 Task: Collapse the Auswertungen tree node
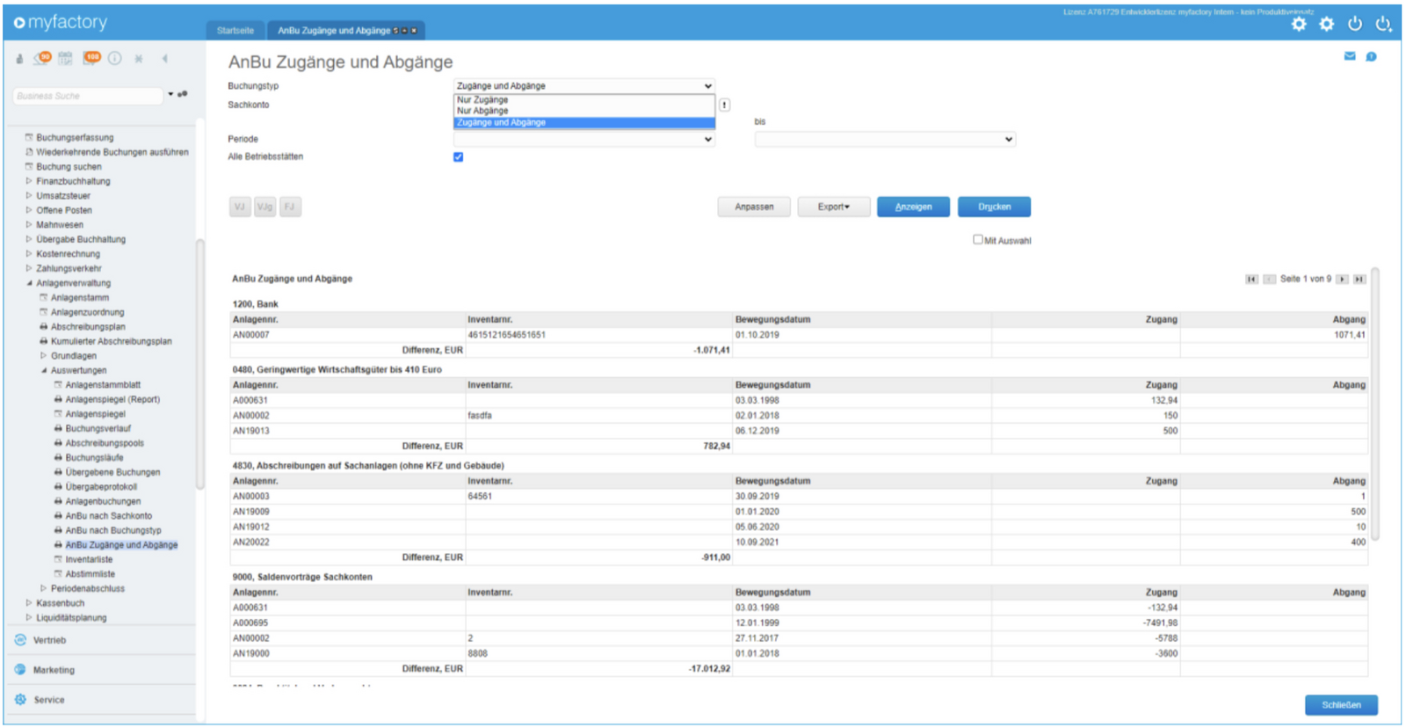click(x=44, y=370)
